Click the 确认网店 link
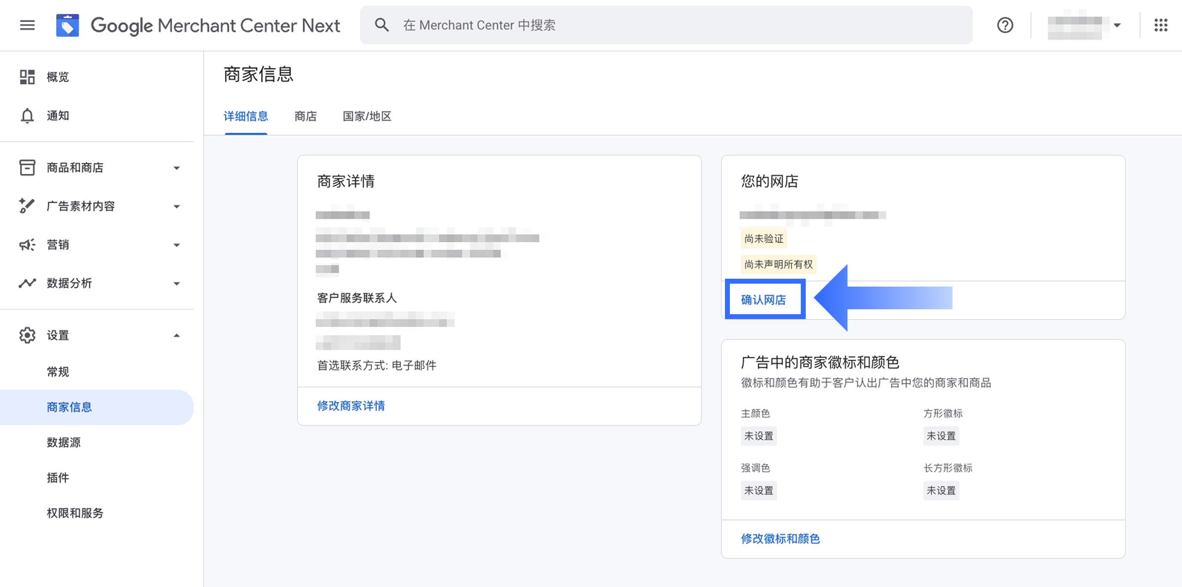The width and height of the screenshot is (1182, 587). pos(763,299)
